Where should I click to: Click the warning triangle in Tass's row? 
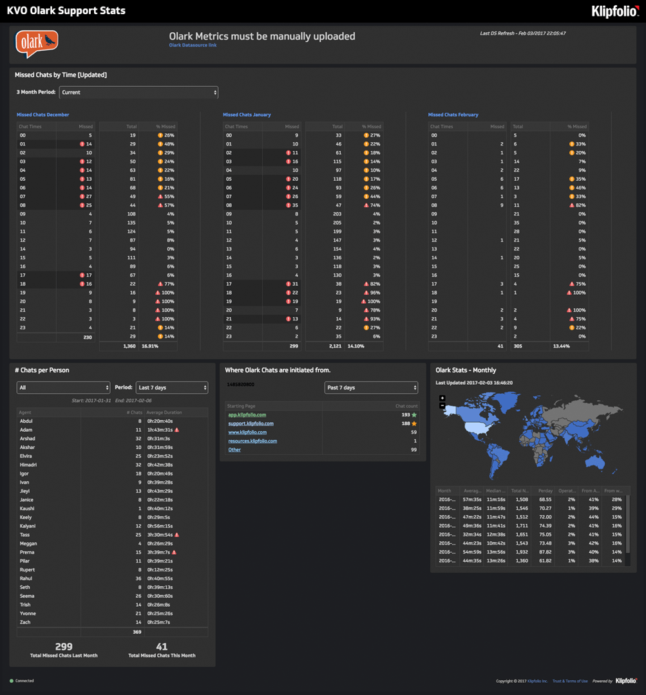tap(176, 535)
